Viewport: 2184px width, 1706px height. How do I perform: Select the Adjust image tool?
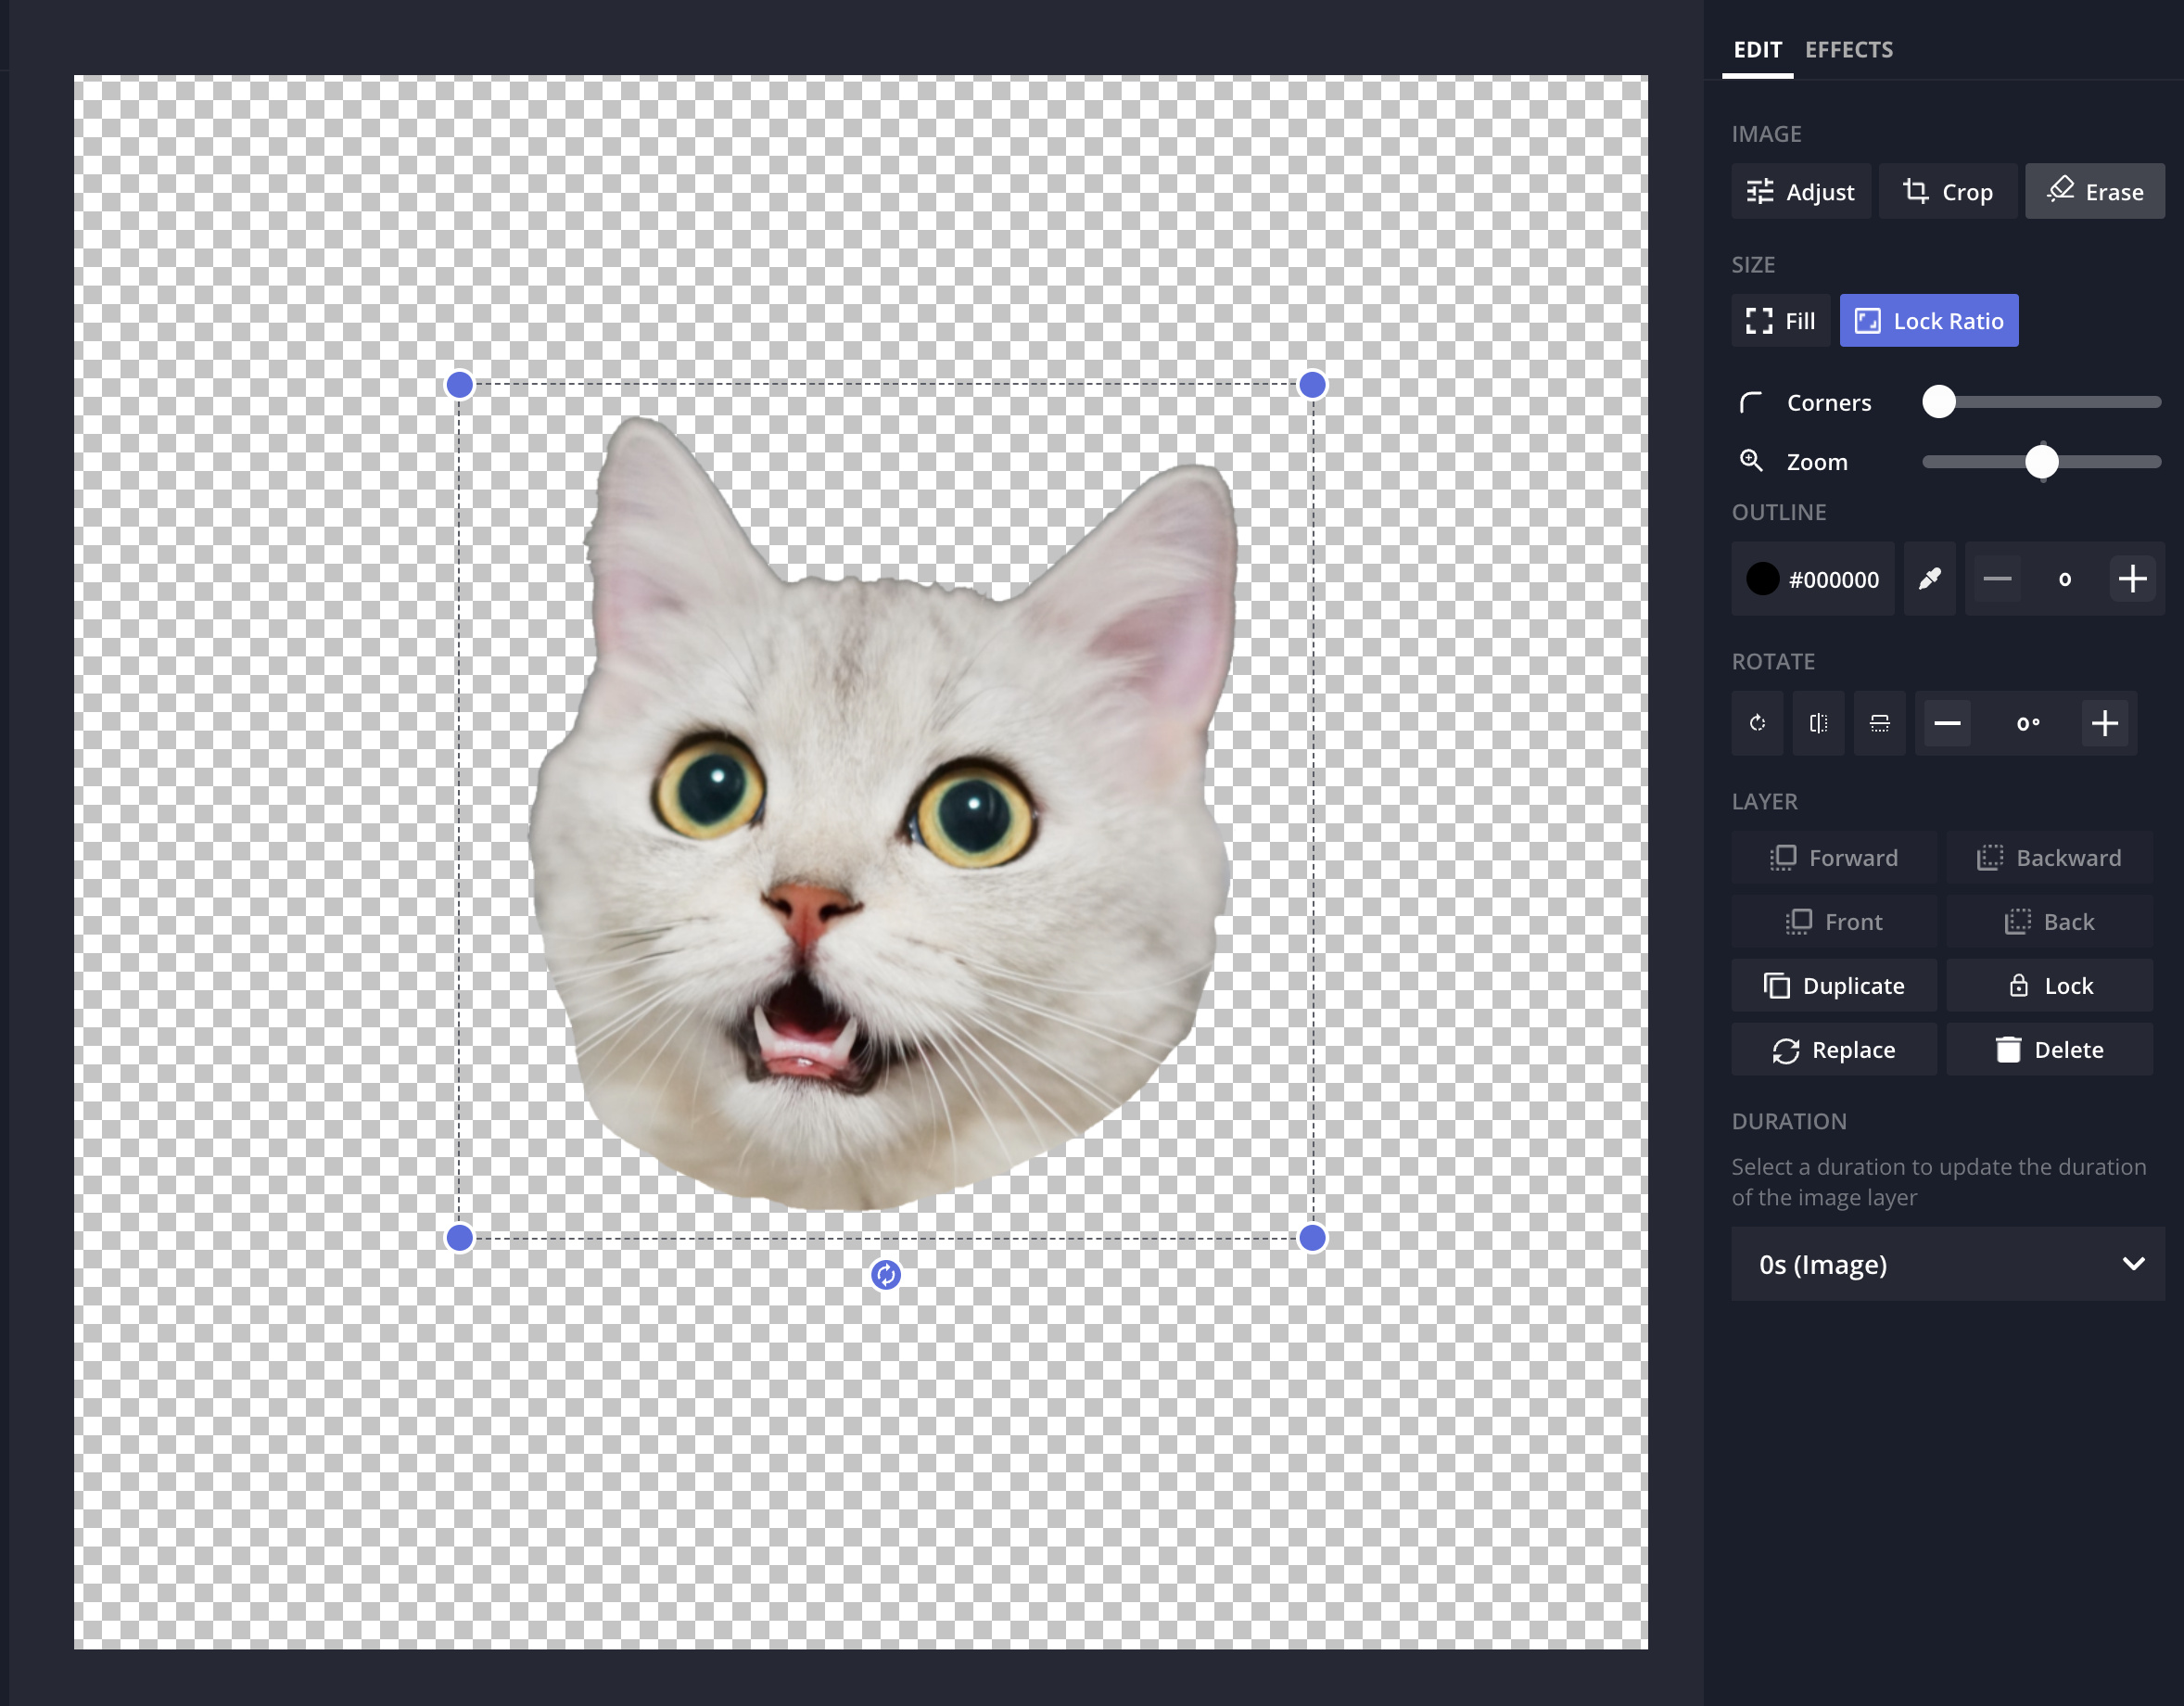tap(1800, 191)
